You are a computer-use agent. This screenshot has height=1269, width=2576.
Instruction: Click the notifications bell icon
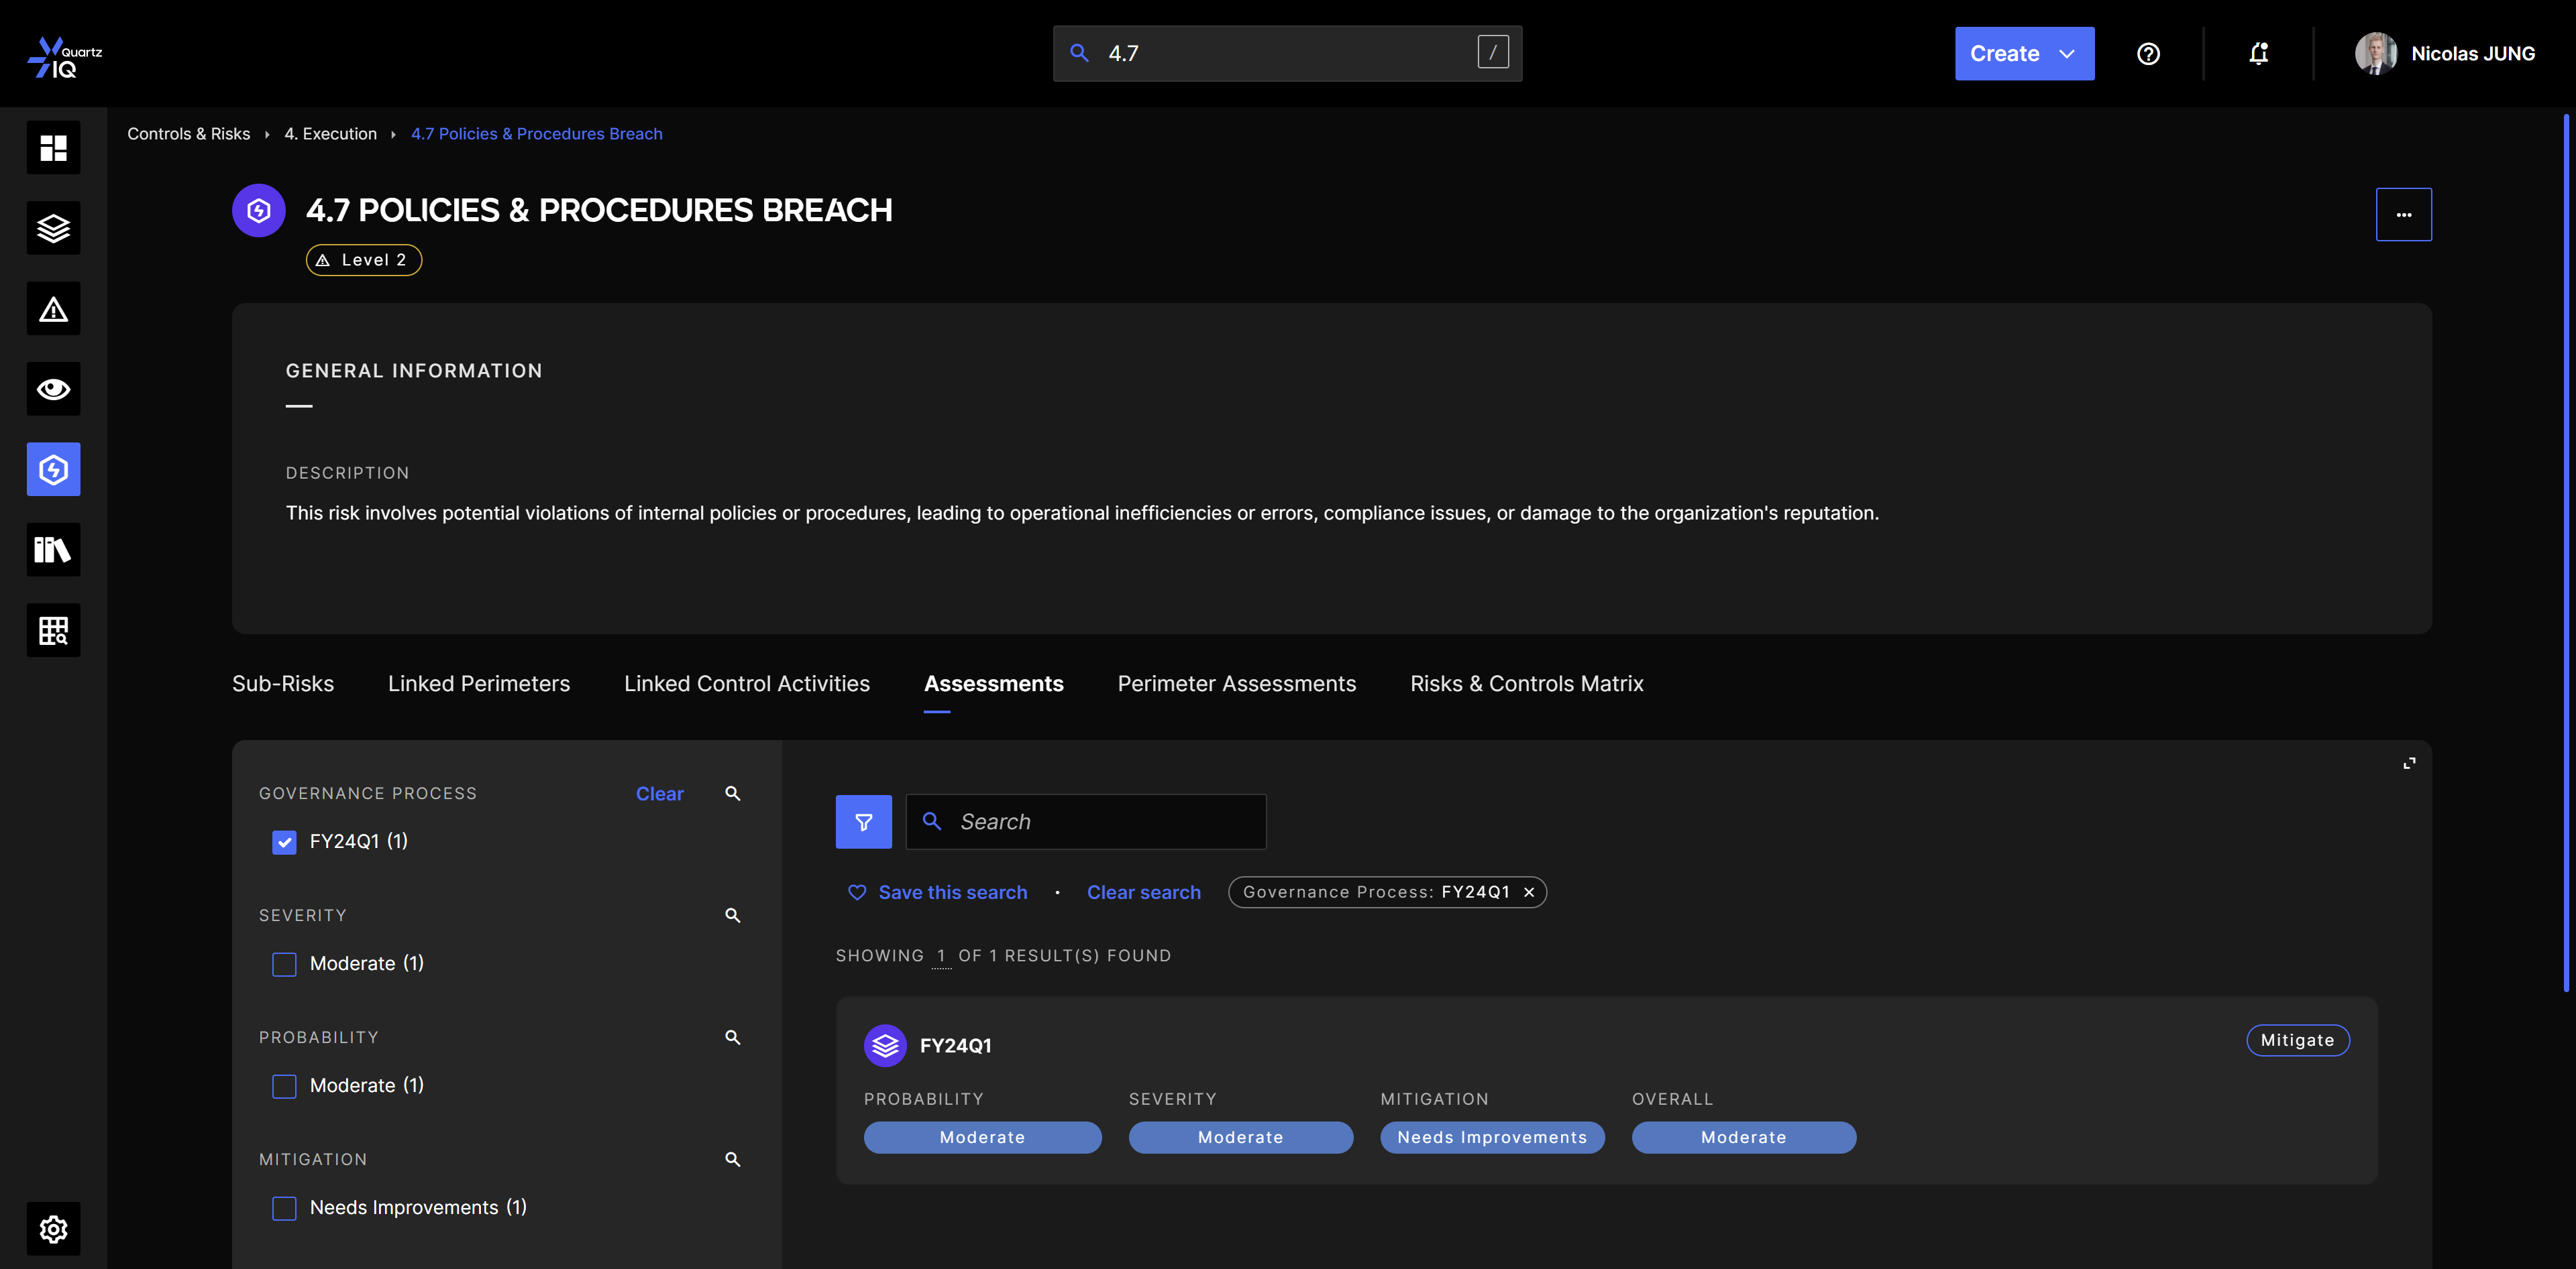tap(2258, 54)
